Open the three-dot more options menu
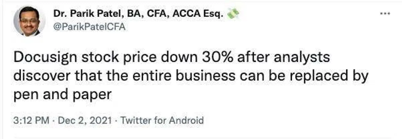Image resolution: width=402 pixels, height=139 pixels. (x=386, y=14)
